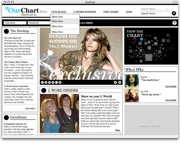Select the first Menu Item in dropdown
180x145 pixels.
point(65,17)
